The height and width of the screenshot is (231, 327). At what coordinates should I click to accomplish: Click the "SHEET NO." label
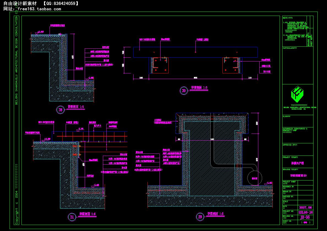pyautogui.click(x=287, y=221)
